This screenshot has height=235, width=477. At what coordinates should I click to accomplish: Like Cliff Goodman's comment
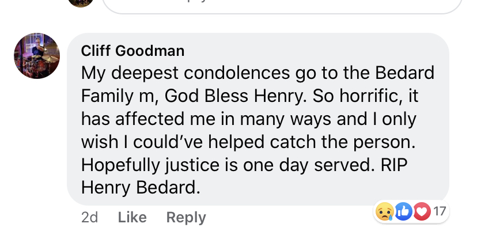pyautogui.click(x=132, y=217)
